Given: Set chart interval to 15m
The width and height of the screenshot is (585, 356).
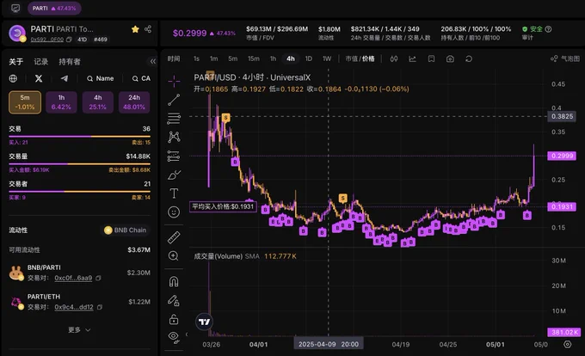Looking at the screenshot, I should click(x=254, y=58).
